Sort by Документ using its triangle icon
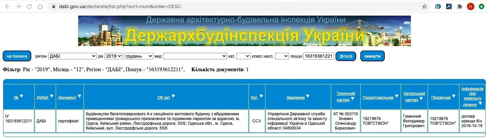Viewport: 489px width, 138px height. [80, 96]
